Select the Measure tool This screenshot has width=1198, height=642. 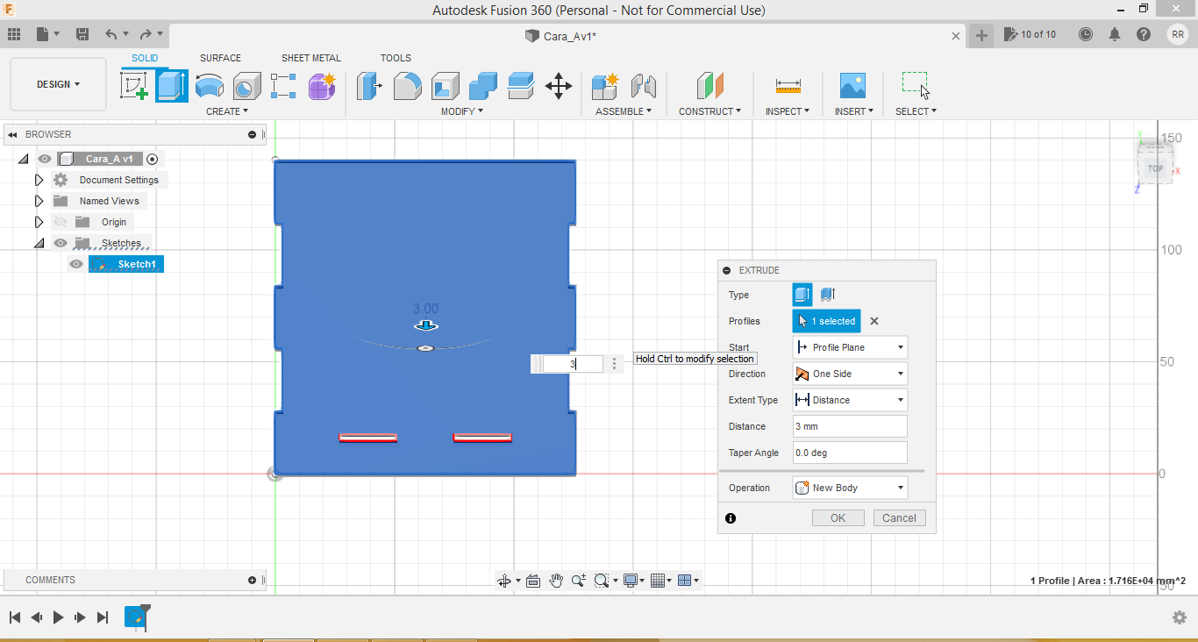click(788, 86)
